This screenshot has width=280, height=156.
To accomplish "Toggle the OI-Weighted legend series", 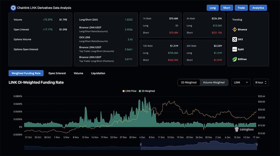I will click(x=147, y=91).
